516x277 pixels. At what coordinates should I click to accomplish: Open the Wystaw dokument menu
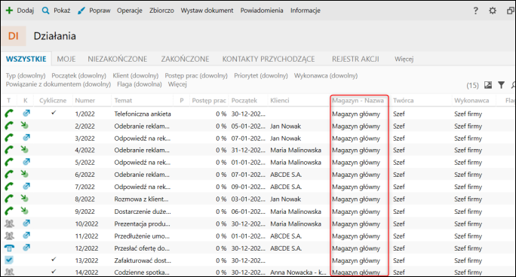(207, 11)
